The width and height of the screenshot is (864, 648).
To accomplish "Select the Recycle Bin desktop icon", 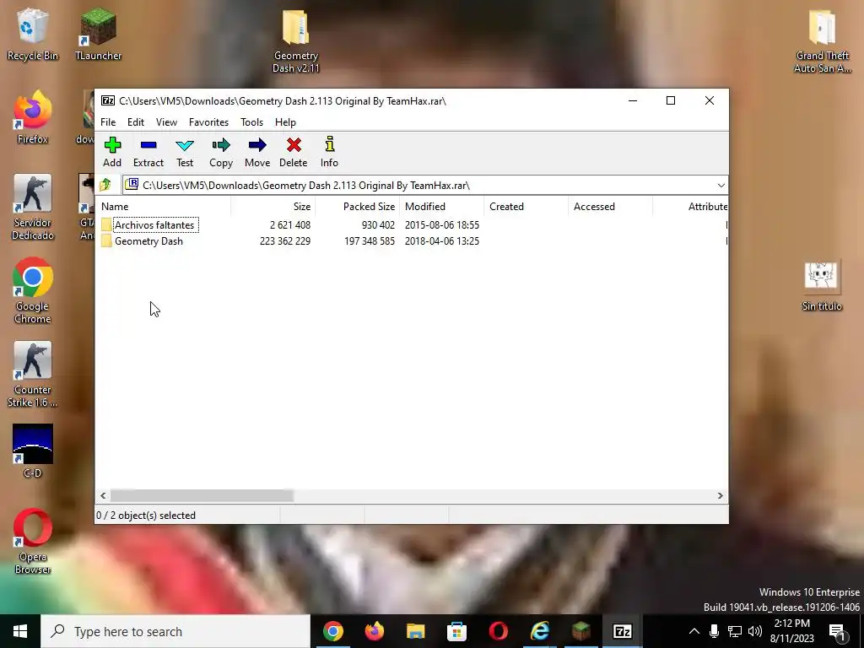I will pos(33,34).
